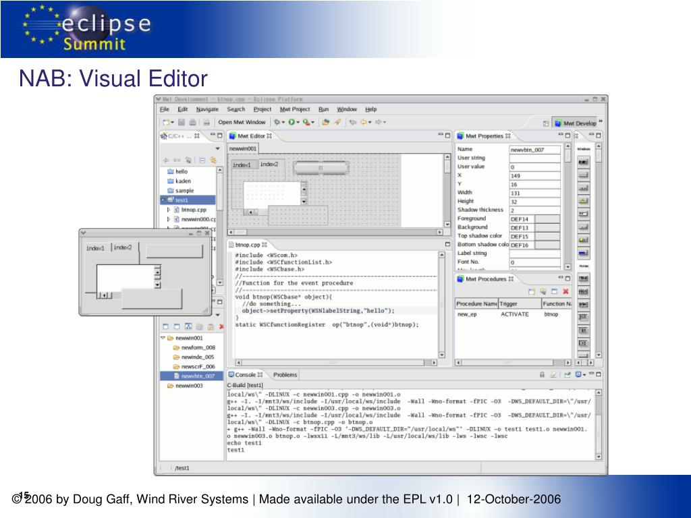Image resolution: width=691 pixels, height=518 pixels.
Task: Collapse the test1 project node
Action: 163,200
